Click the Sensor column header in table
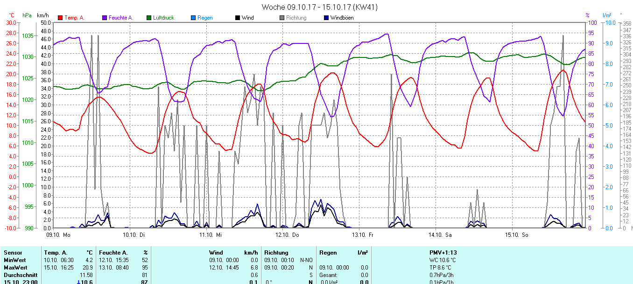Viewport: 633px width, 284px height. tap(13, 253)
